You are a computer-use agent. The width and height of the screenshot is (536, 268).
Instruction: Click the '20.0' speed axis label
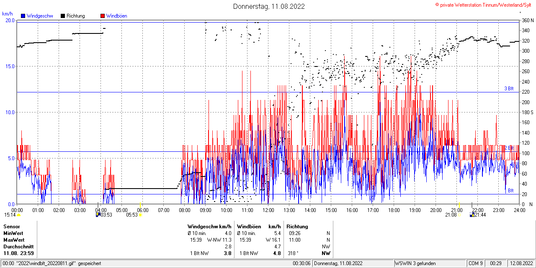click(x=10, y=20)
